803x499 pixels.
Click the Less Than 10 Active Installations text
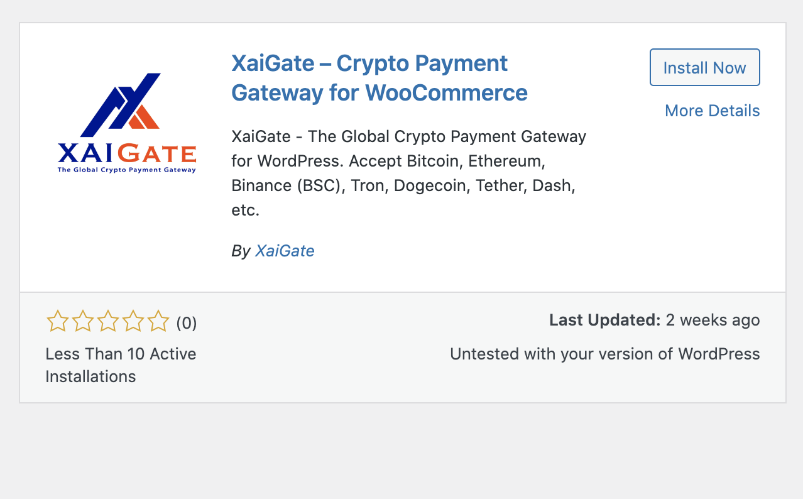pos(120,365)
